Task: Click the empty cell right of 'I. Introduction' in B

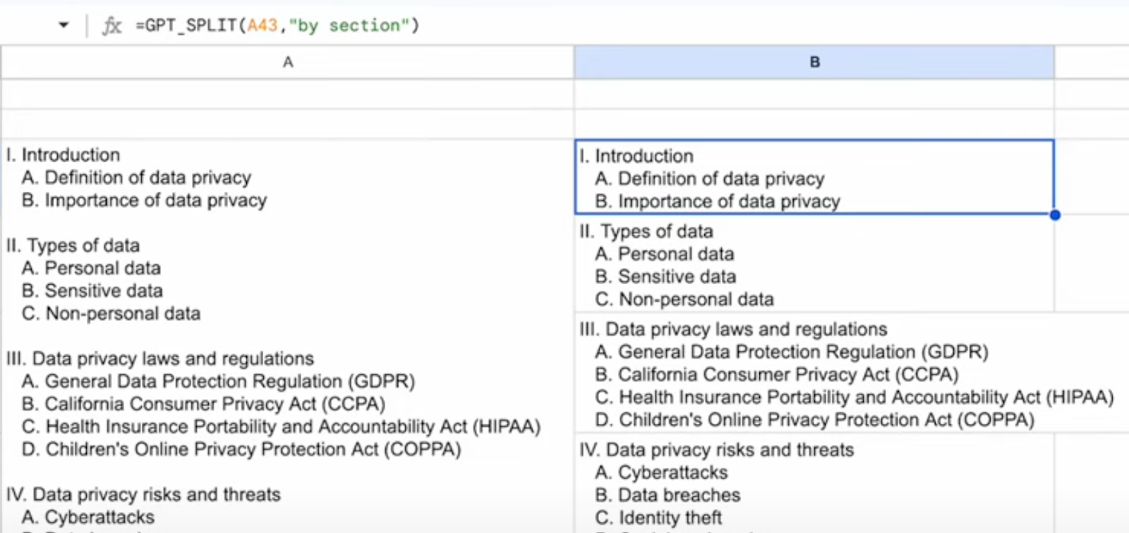Action: click(1091, 178)
